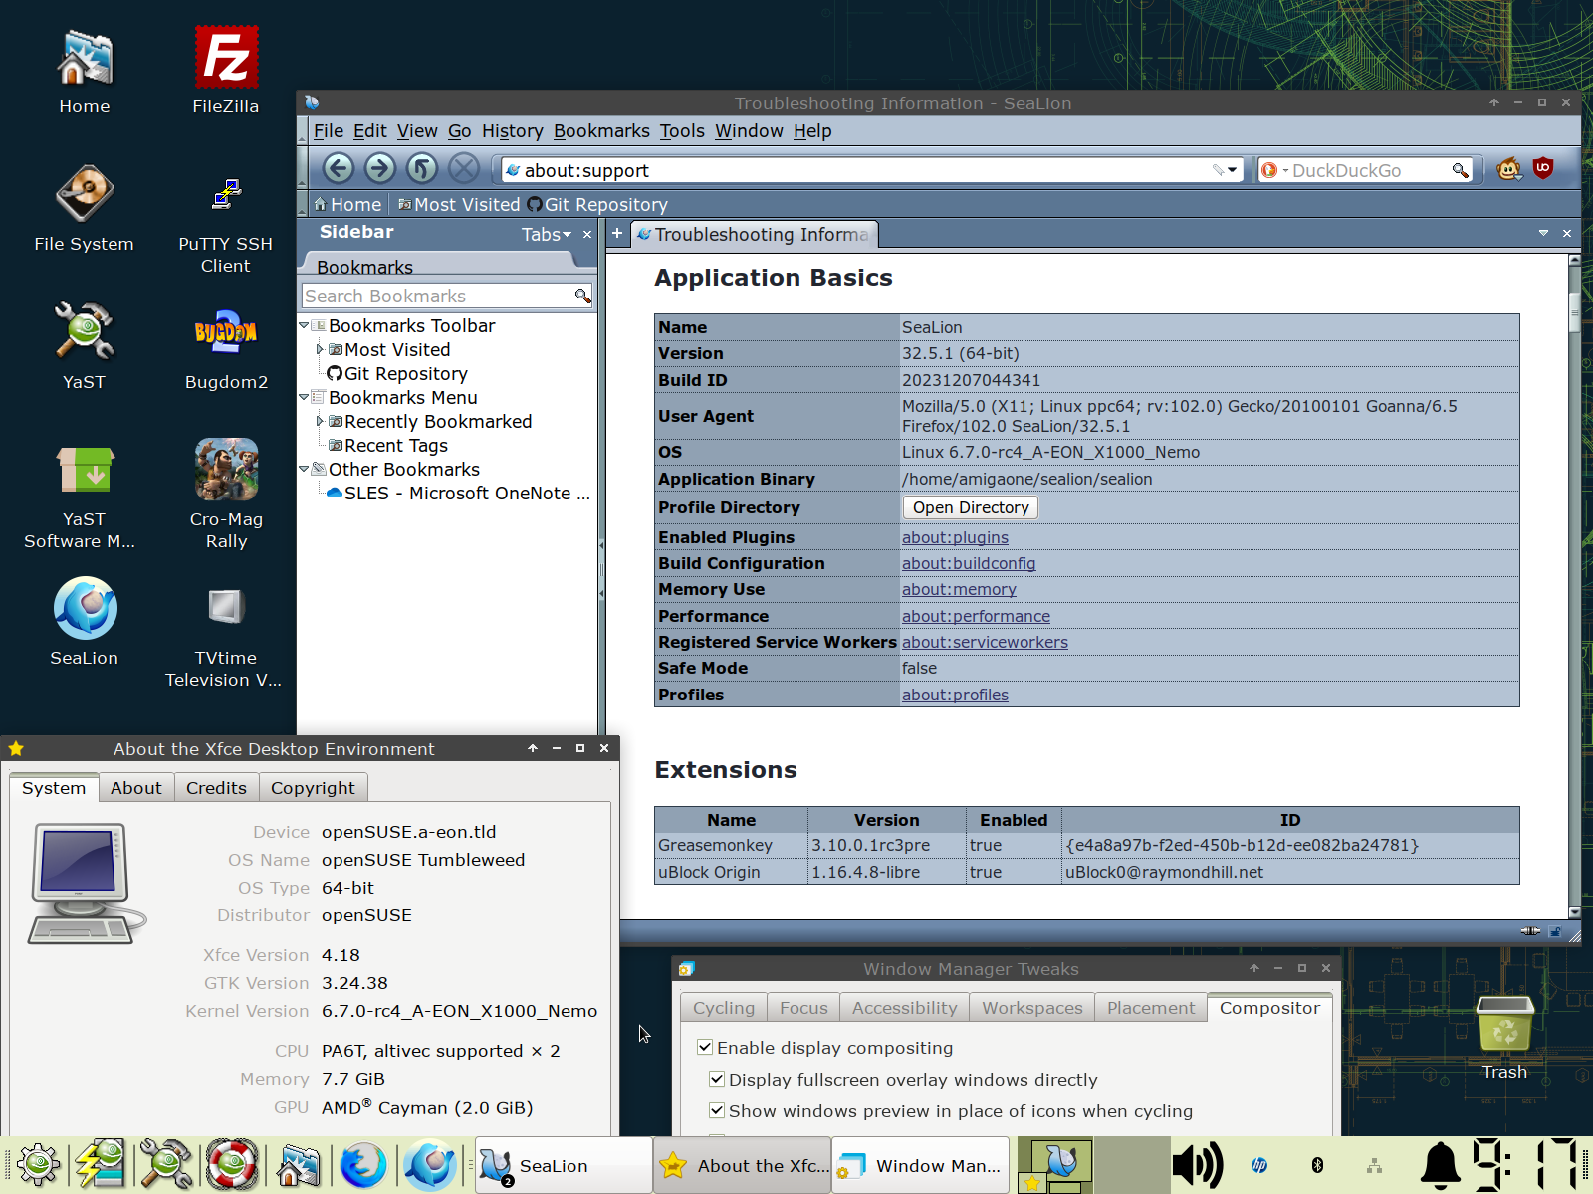This screenshot has width=1593, height=1194.
Task: Switch to the Focus tab in Window Manager Tweaks
Action: (x=803, y=1008)
